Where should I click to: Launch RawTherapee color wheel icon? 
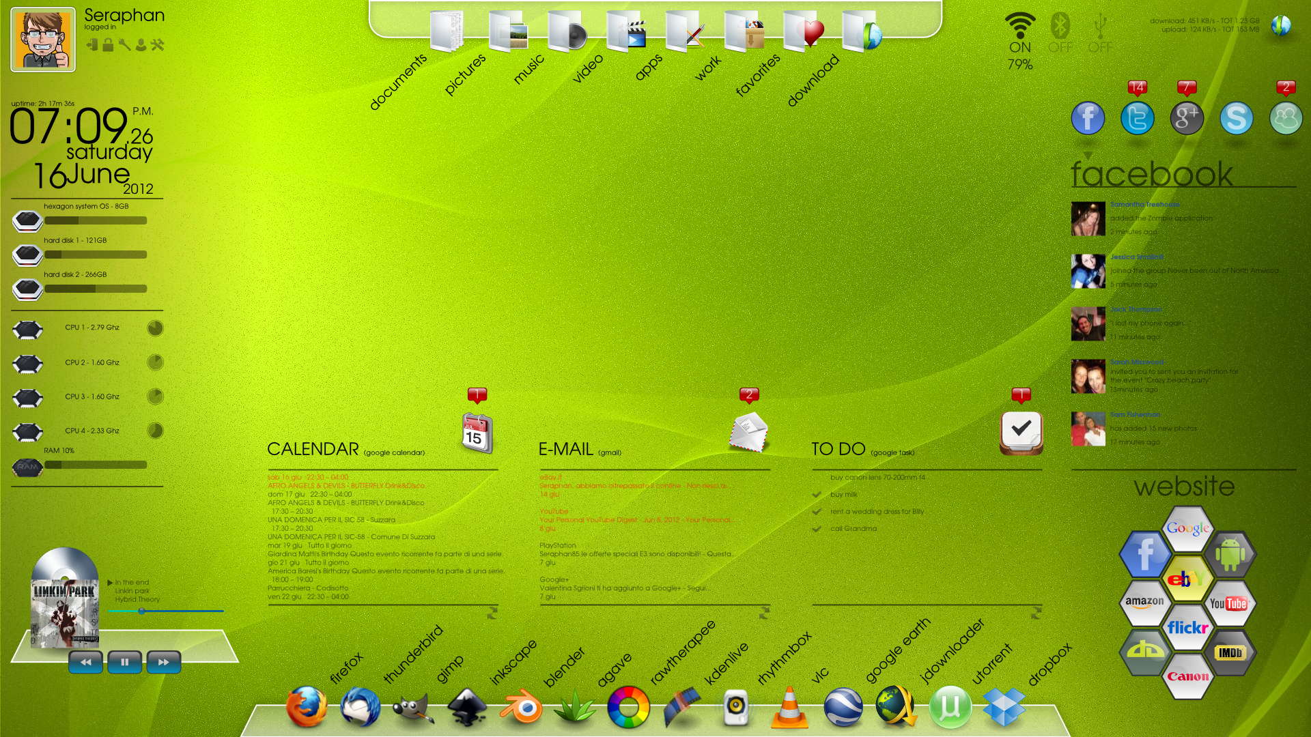tap(628, 707)
